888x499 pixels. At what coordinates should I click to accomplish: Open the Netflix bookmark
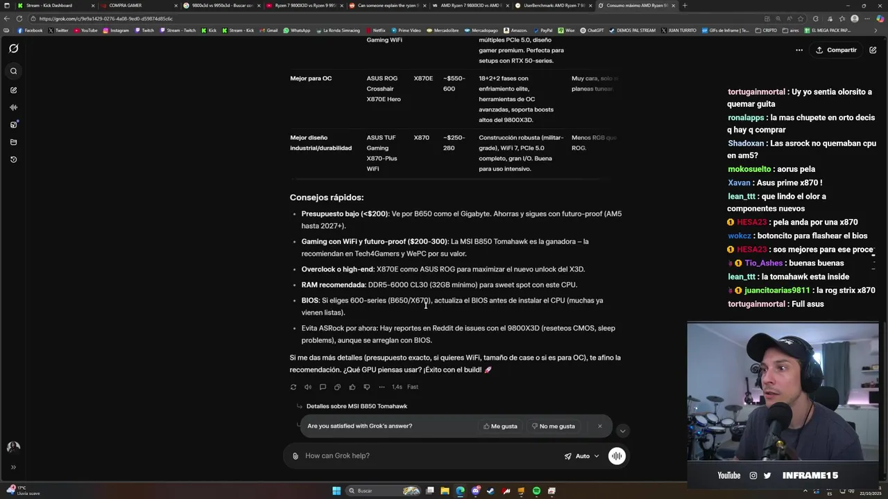coord(375,30)
